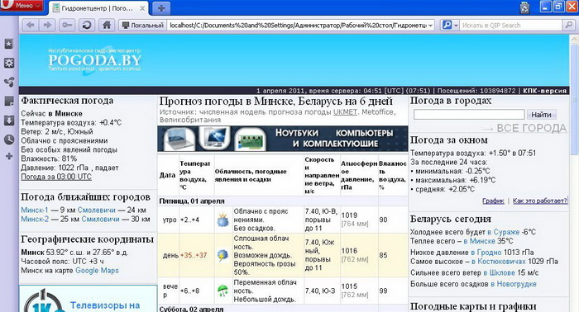Select the +2..+4 morning temperature
The height and width of the screenshot is (312, 579).
(x=189, y=220)
